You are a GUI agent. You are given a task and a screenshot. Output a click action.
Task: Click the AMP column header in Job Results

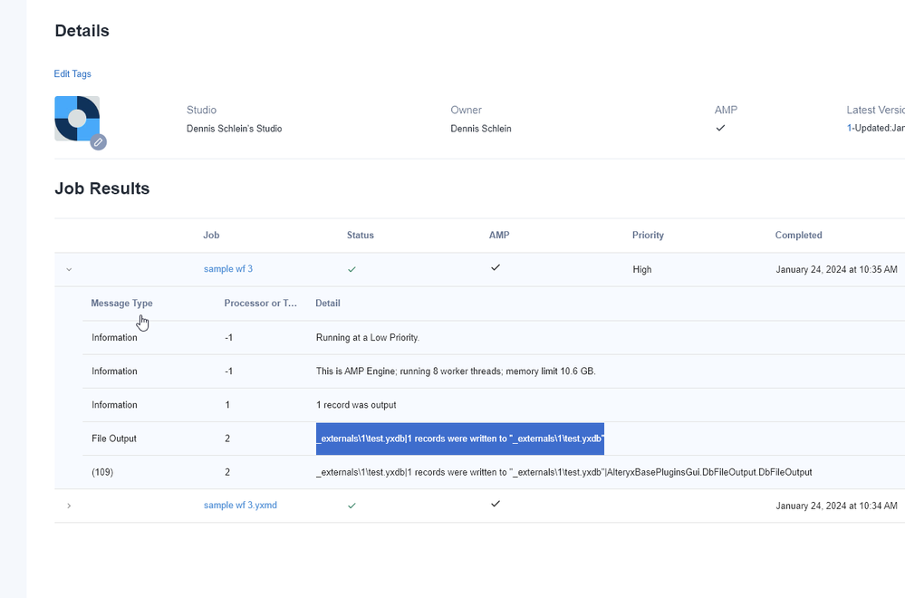(499, 235)
